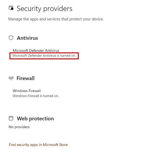Click the Security providers page title

[x=44, y=9]
